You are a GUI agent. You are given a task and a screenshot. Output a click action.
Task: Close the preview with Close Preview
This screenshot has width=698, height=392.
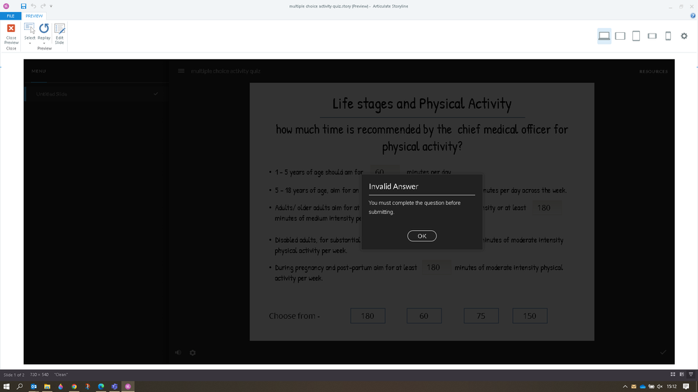click(x=11, y=33)
